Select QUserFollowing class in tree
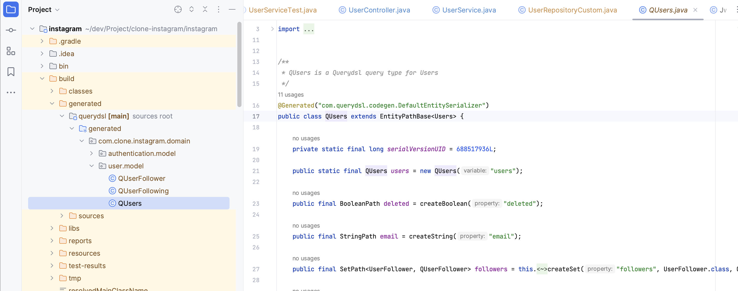 tap(143, 191)
